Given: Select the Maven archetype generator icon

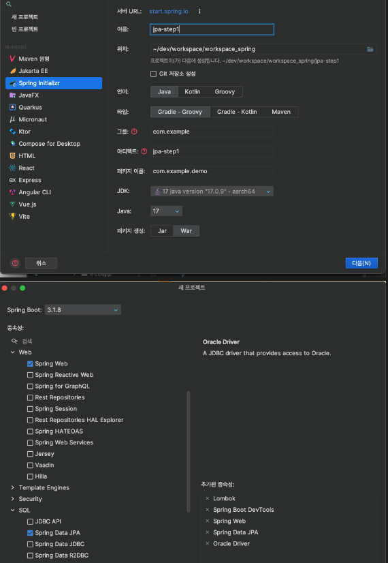Looking at the screenshot, I should point(12,59).
